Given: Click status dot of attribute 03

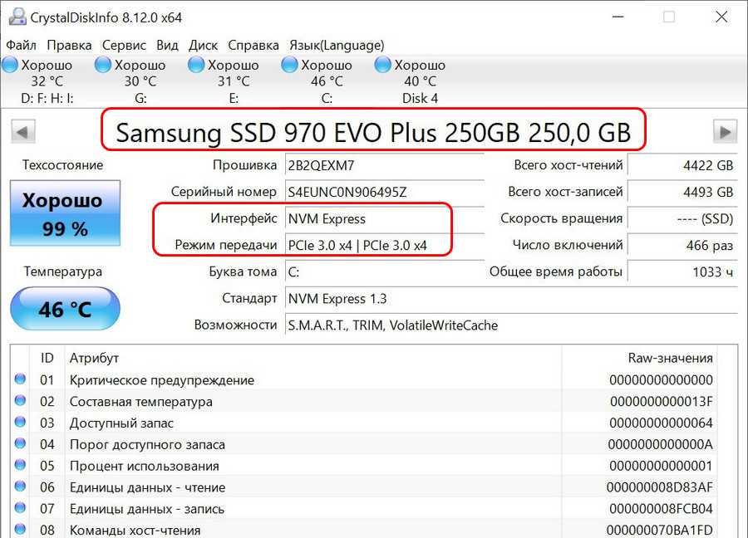Looking at the screenshot, I should click(x=20, y=421).
